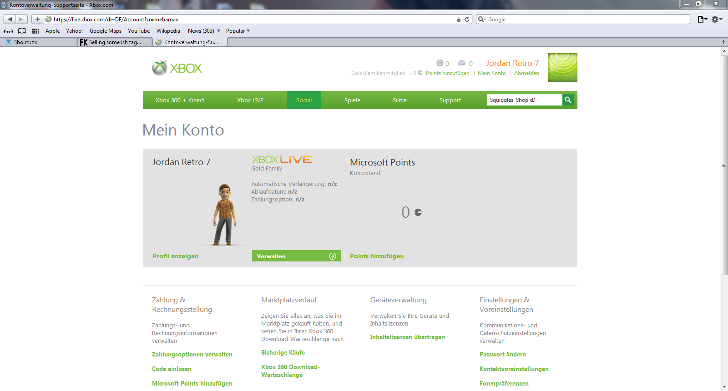Open Zahlungsoptionen verwalten link
Image resolution: width=728 pixels, height=391 pixels.
tap(192, 354)
